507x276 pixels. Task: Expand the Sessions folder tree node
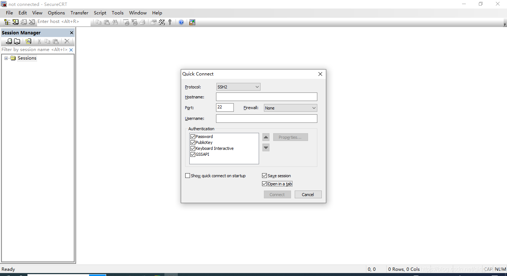(6, 58)
